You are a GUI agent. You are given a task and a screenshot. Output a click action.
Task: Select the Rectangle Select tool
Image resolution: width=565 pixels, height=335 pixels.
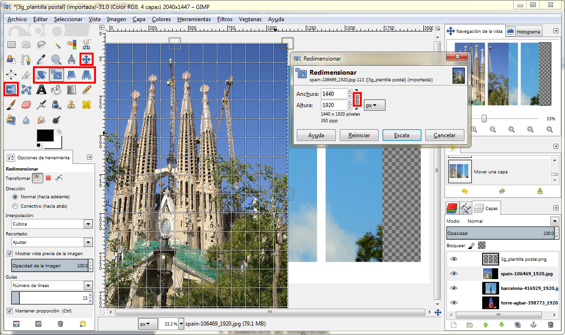pyautogui.click(x=11, y=45)
